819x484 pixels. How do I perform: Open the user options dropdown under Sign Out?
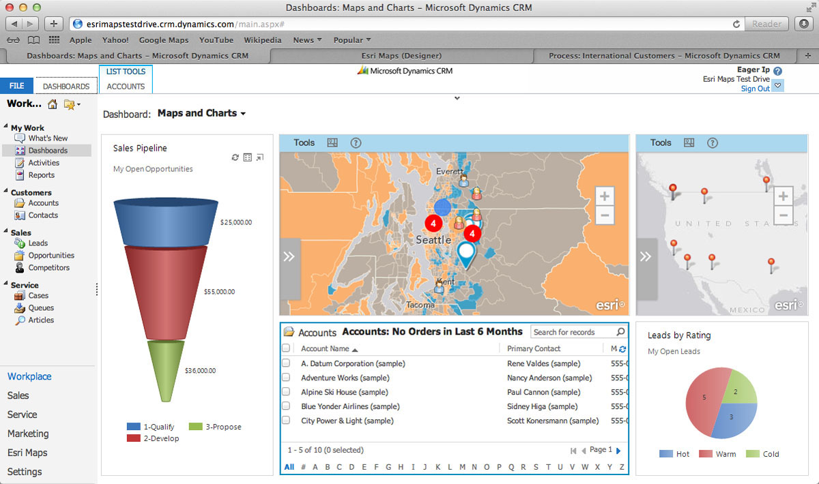pos(778,87)
